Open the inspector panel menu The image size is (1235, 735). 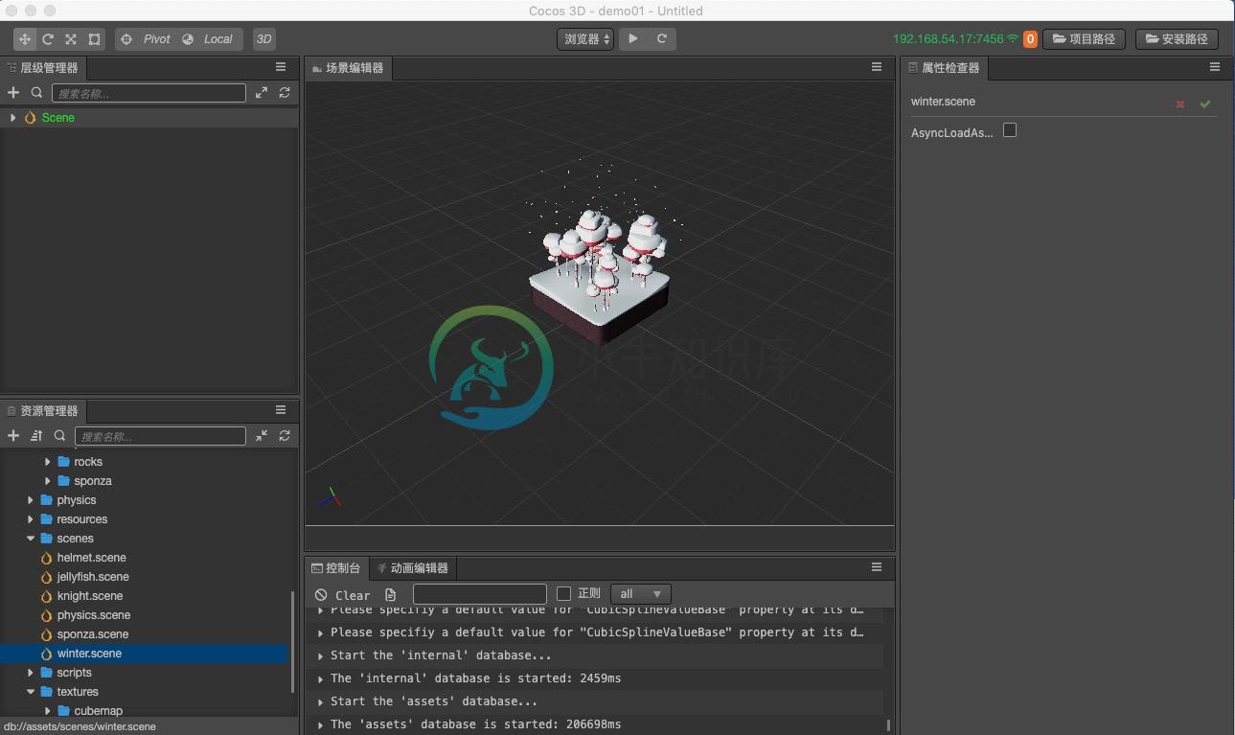click(1215, 67)
